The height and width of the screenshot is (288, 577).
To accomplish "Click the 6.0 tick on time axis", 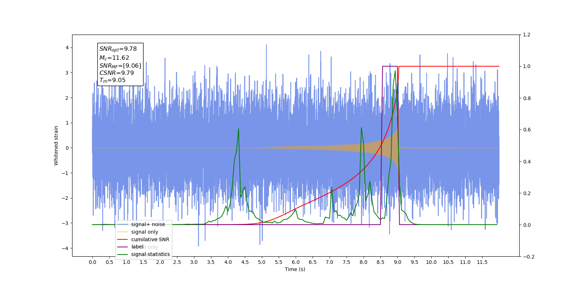I will click(x=296, y=262).
